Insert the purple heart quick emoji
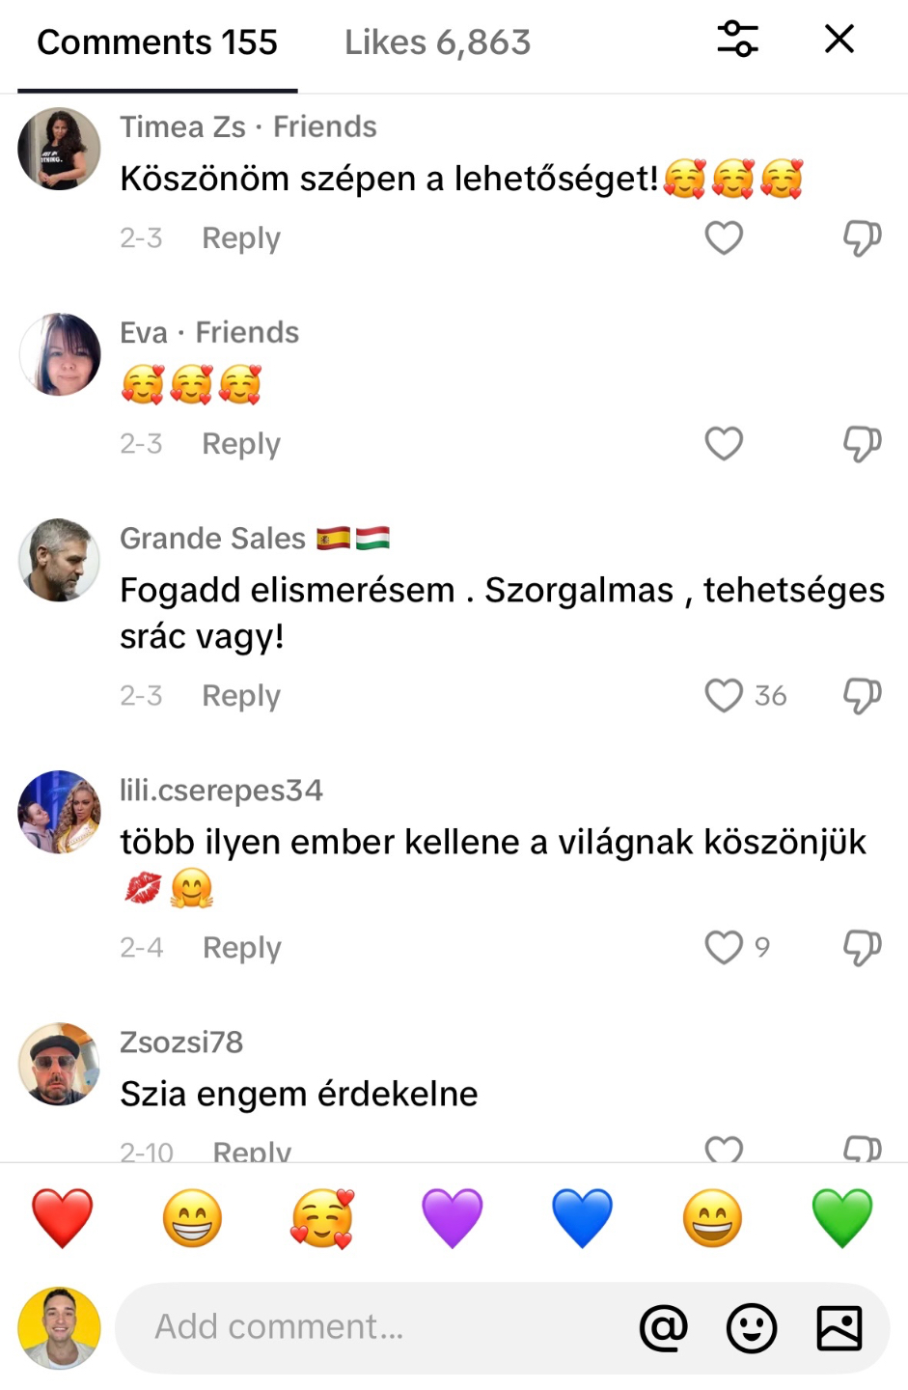 [453, 1218]
